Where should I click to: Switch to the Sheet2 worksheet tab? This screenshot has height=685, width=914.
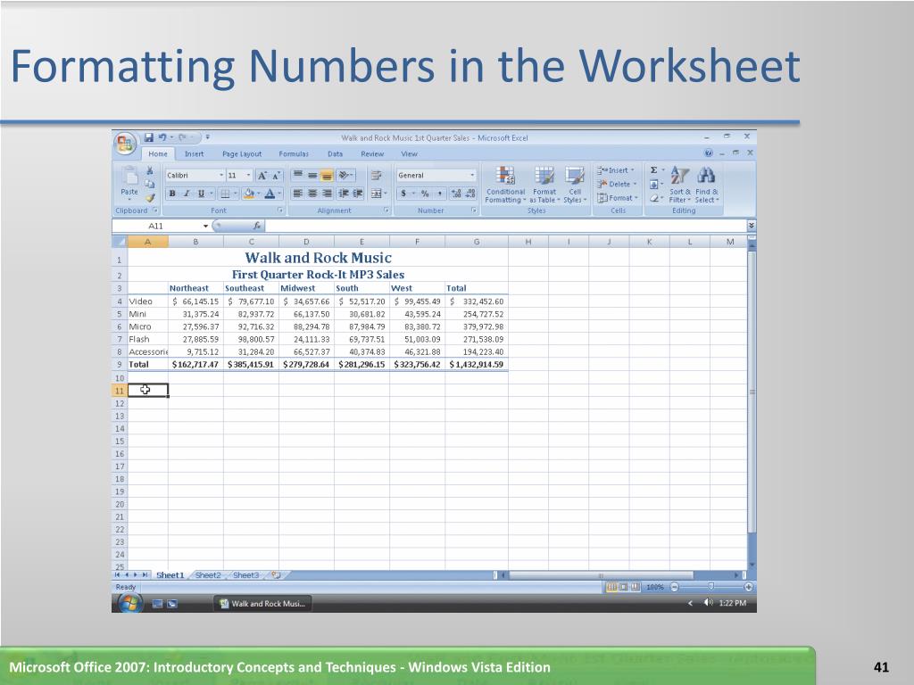point(208,575)
